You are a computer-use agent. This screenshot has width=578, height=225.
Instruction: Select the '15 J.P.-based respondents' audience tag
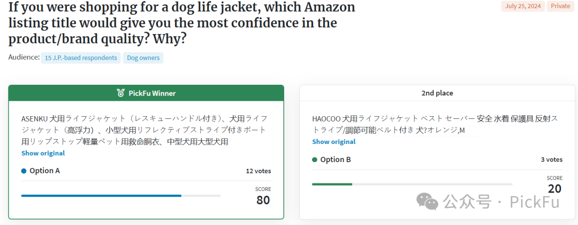click(81, 58)
